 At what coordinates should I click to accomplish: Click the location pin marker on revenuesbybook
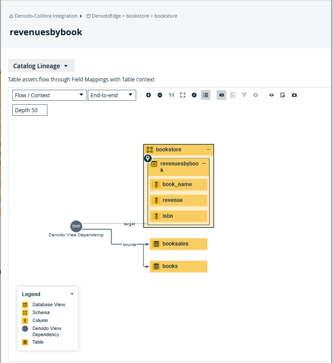coord(148,158)
